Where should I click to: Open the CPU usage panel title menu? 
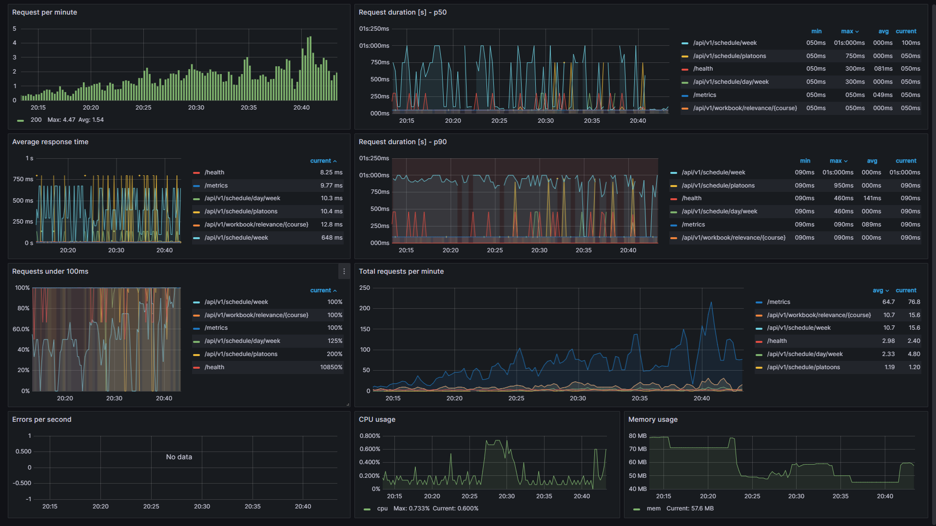click(x=377, y=420)
